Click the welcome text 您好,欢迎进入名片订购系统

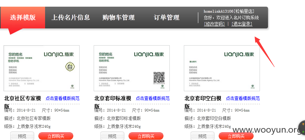231,18
